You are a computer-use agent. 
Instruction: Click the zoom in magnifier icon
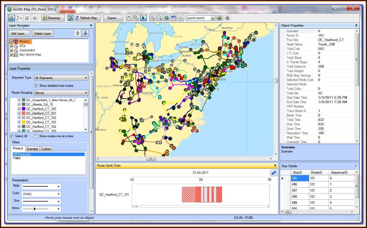[152, 18]
